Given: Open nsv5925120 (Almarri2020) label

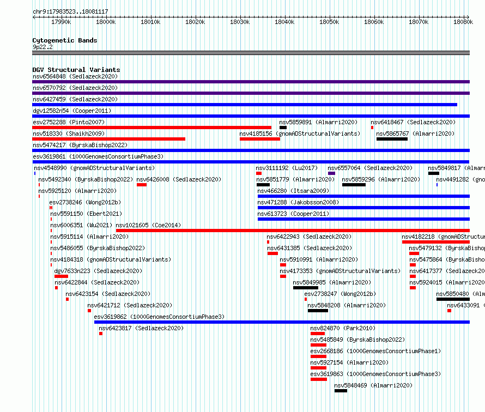Looking at the screenshot, I should pyautogui.click(x=77, y=191).
